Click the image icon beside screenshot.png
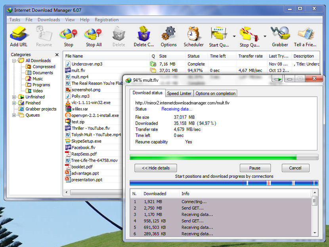 pos(68,90)
